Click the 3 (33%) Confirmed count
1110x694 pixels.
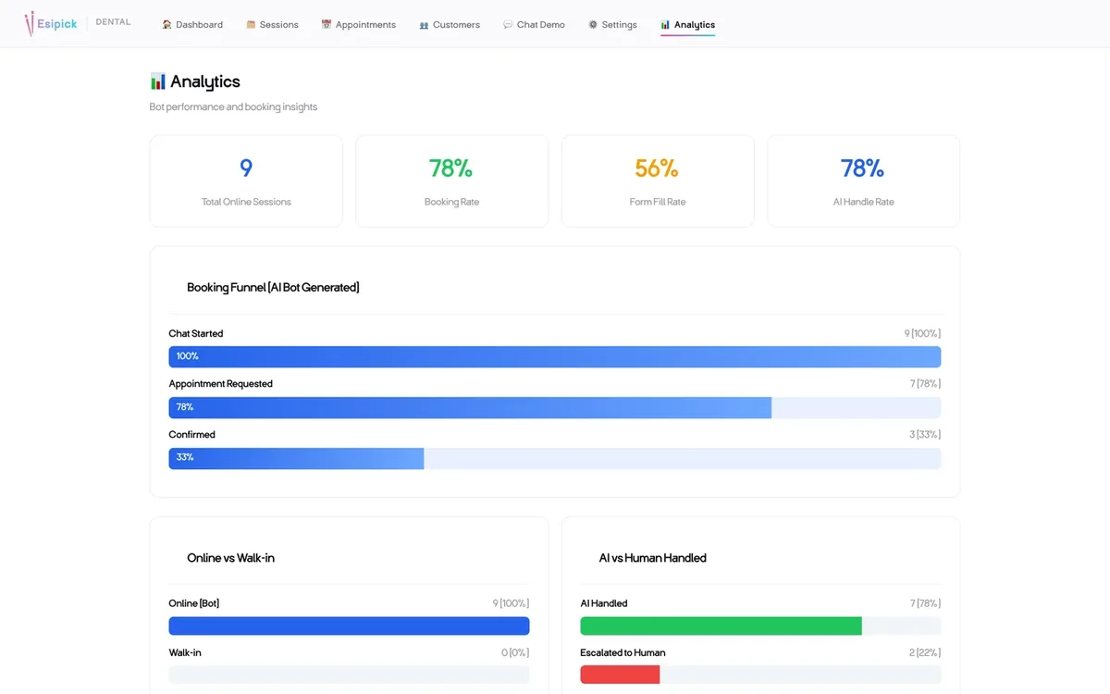925,435
